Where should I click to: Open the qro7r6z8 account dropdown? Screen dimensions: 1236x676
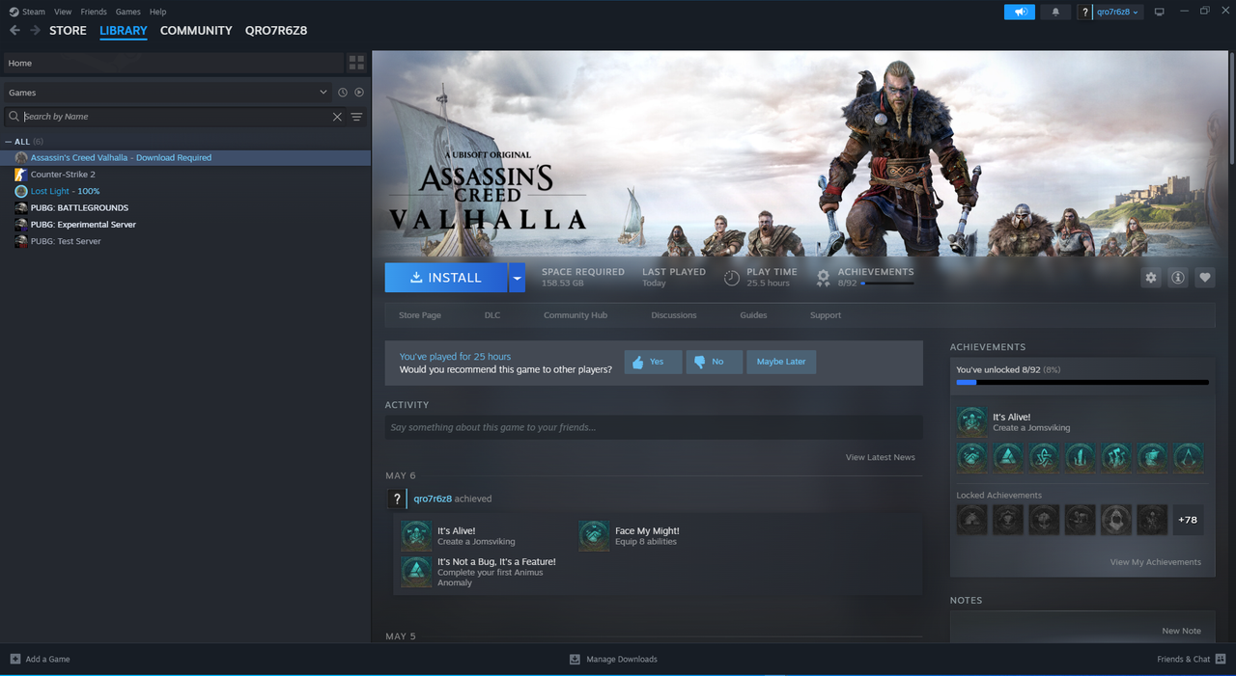[1118, 12]
